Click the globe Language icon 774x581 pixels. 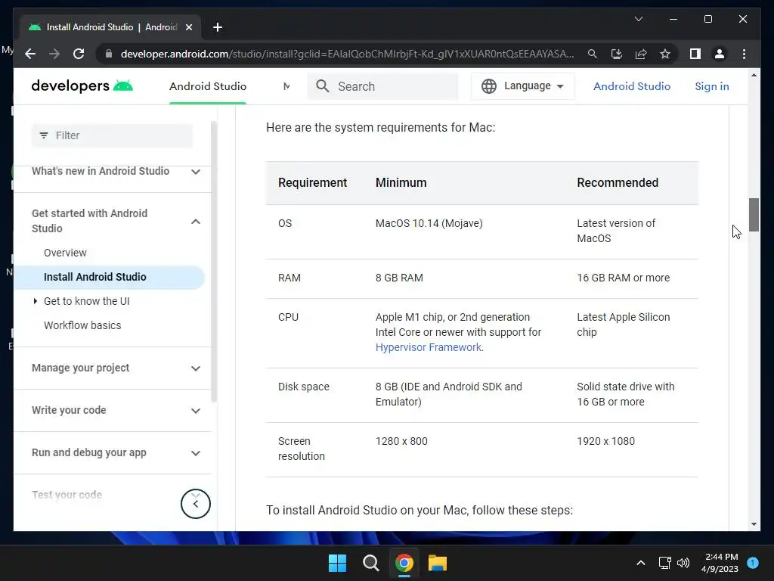point(489,86)
